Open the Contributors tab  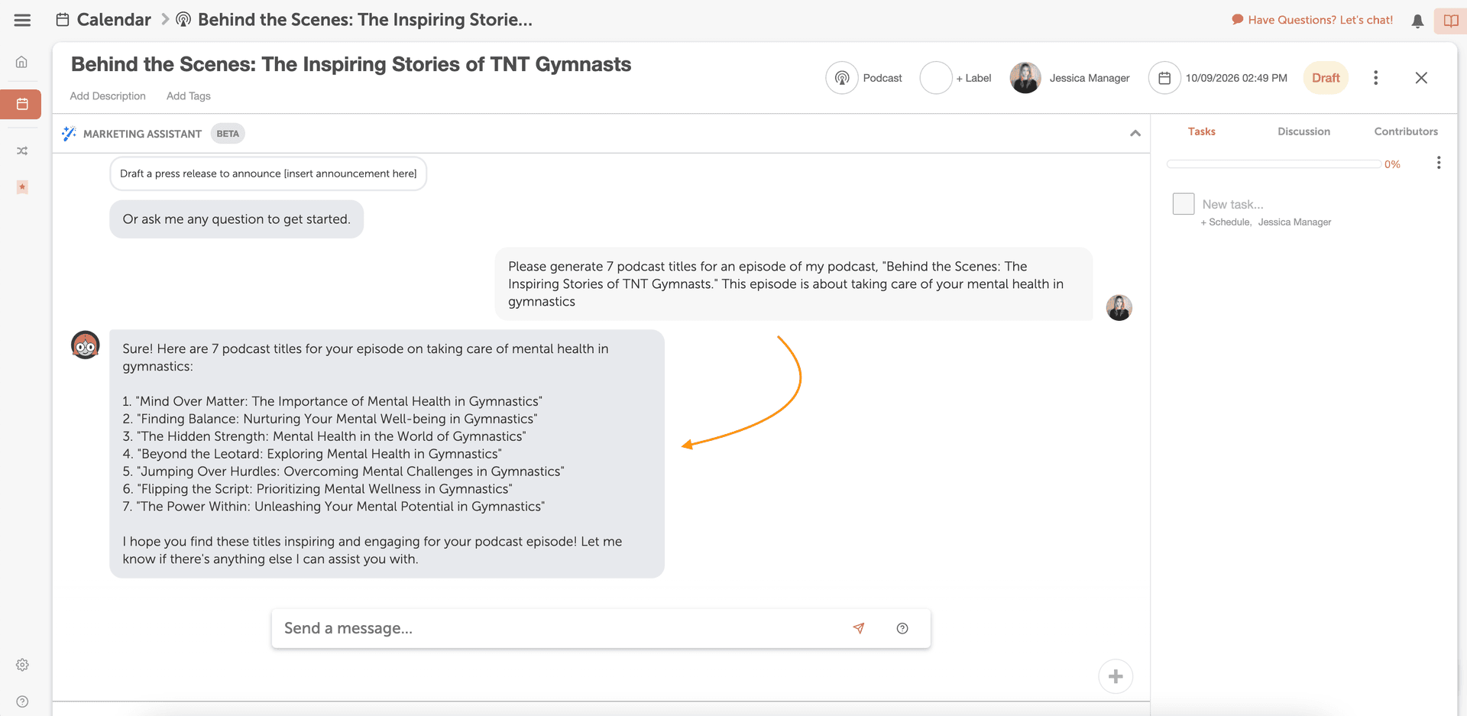[1406, 131]
